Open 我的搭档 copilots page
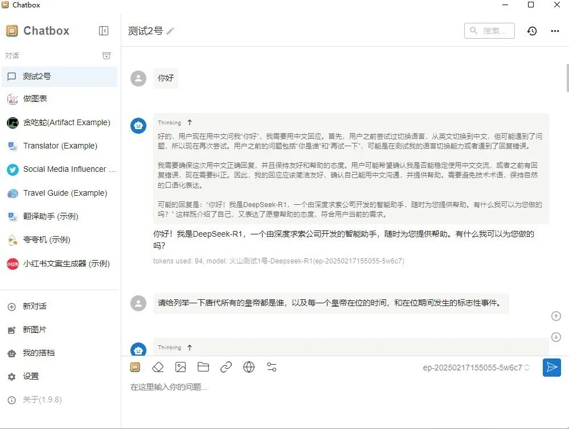The image size is (569, 429). click(x=59, y=353)
